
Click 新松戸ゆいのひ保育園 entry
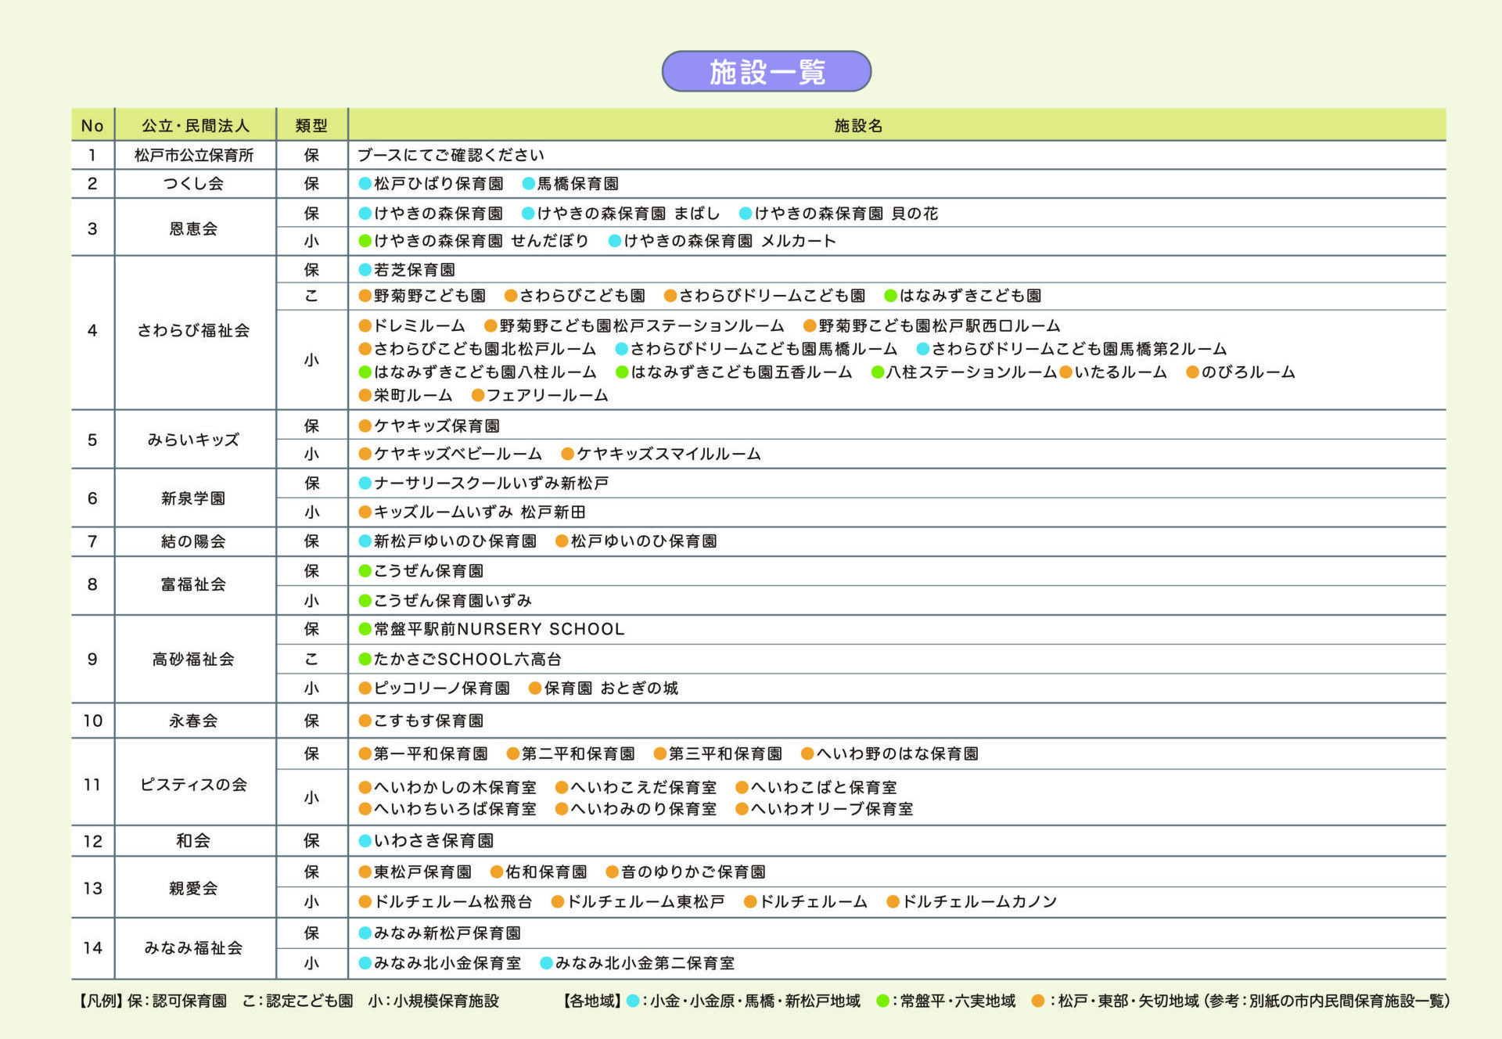(455, 541)
